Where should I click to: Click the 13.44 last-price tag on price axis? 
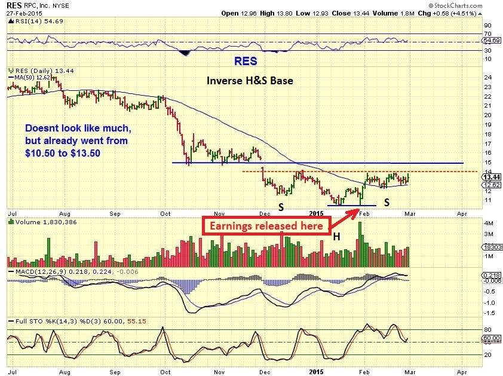pos(492,178)
